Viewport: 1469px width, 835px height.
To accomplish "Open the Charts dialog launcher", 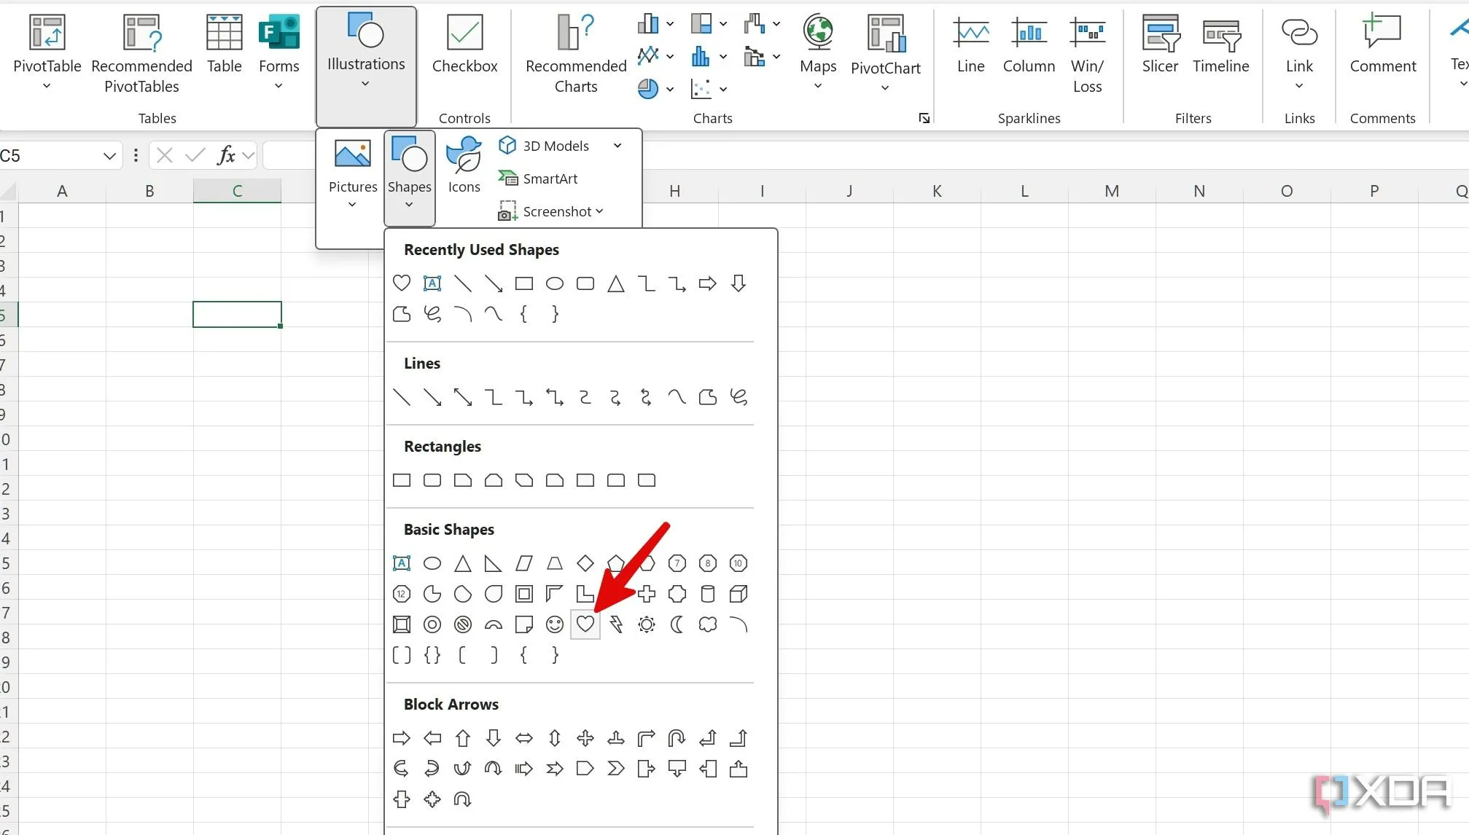I will (924, 118).
